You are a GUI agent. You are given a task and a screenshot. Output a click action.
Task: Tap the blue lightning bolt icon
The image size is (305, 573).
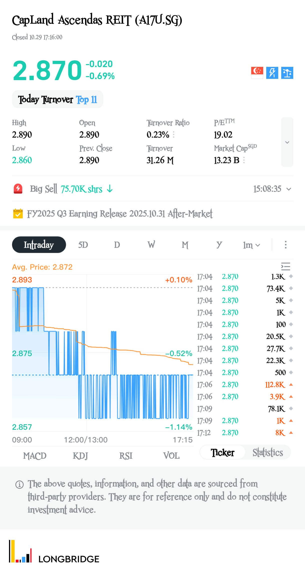tap(272, 73)
